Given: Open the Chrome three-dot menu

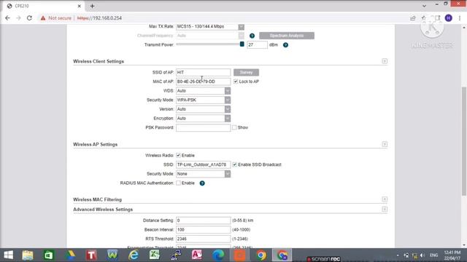Looking at the screenshot, I should click(460, 18).
